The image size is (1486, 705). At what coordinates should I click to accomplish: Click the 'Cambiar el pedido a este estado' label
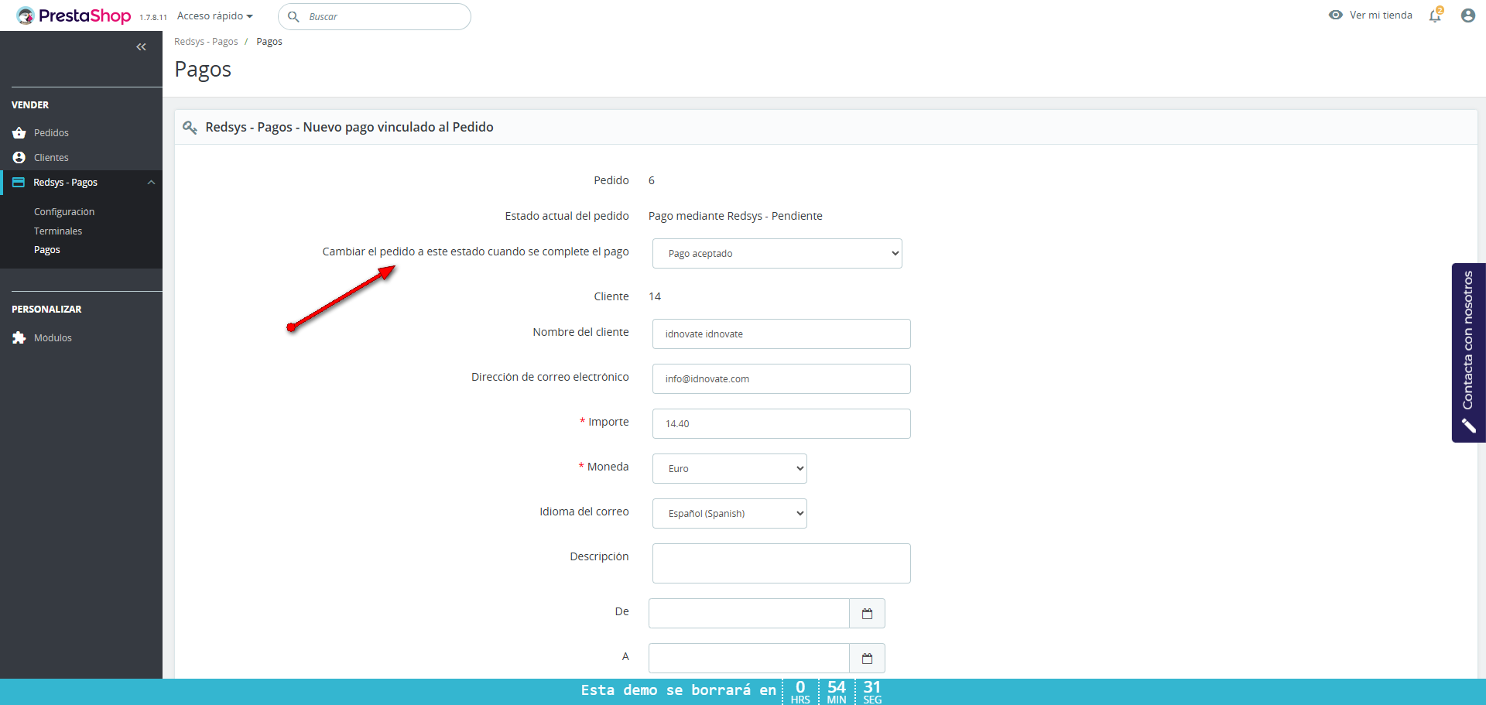pyautogui.click(x=476, y=252)
